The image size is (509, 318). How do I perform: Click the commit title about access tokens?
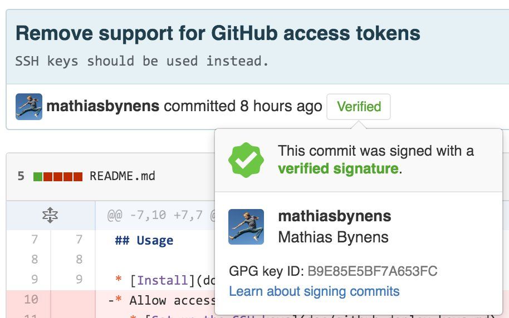[x=218, y=34]
